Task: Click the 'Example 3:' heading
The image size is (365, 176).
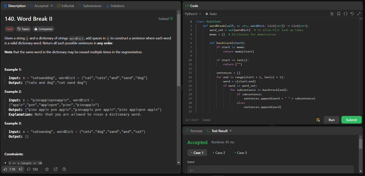Action: 13,124
